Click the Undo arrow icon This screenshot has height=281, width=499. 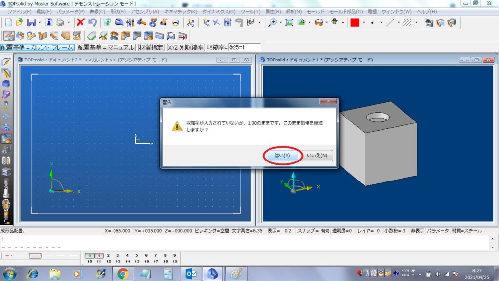pos(92,22)
